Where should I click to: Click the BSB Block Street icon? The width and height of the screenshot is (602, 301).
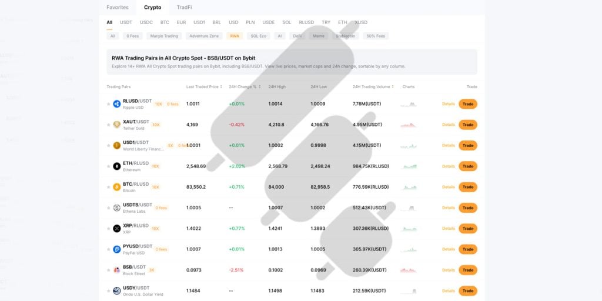pyautogui.click(x=117, y=270)
